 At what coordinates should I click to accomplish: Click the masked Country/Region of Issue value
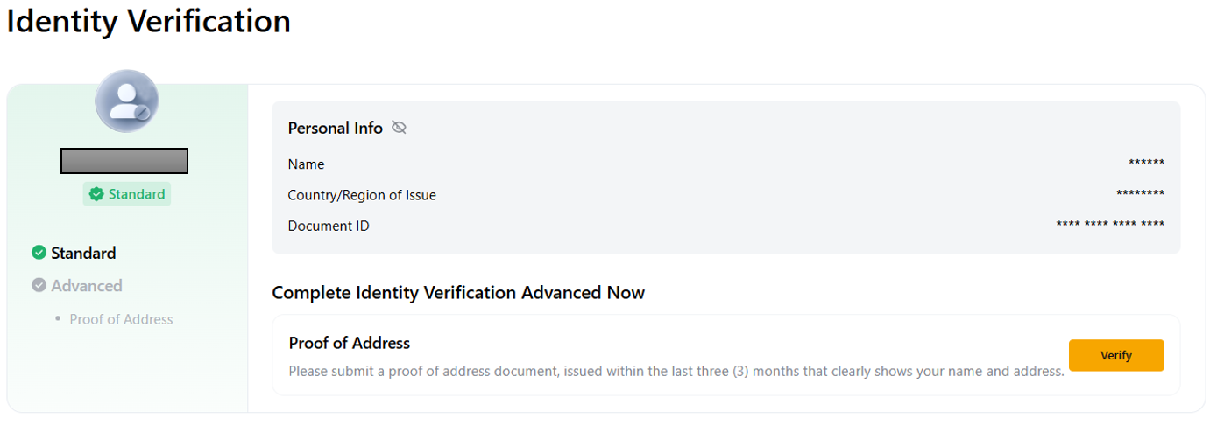coord(1140,194)
